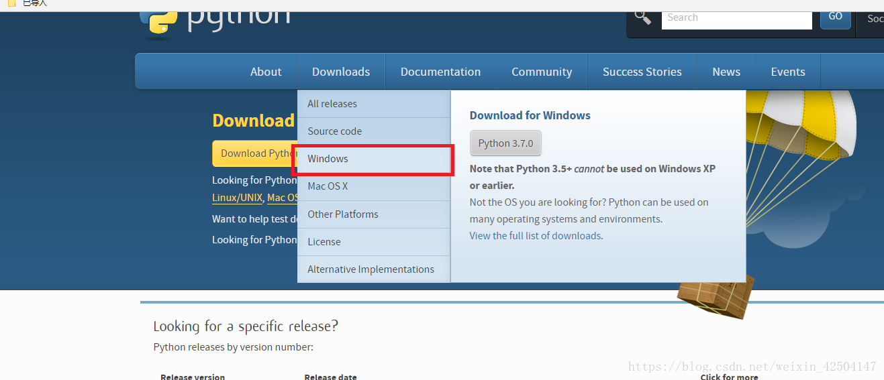
Task: Click the Click for more column header
Action: (x=729, y=377)
